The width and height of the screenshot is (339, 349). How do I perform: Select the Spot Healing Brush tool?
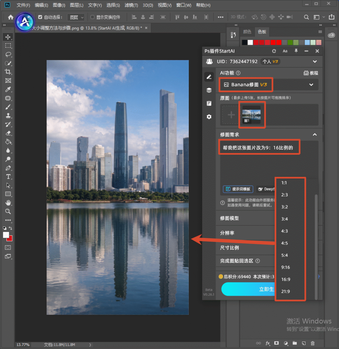coord(8,98)
